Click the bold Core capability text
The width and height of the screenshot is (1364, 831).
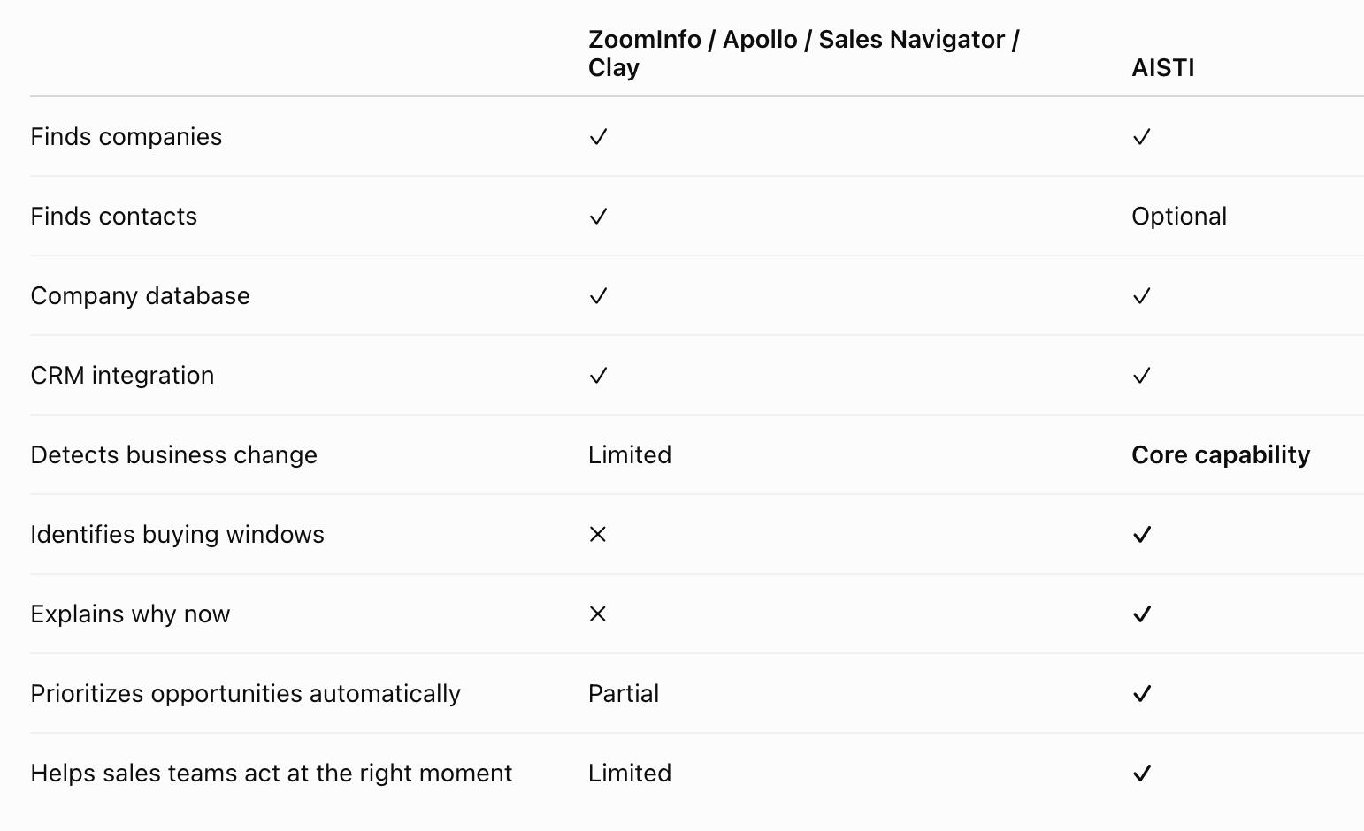(x=1221, y=455)
